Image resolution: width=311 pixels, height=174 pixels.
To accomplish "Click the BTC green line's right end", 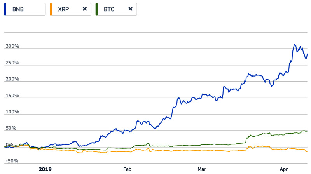I will coord(307,132).
